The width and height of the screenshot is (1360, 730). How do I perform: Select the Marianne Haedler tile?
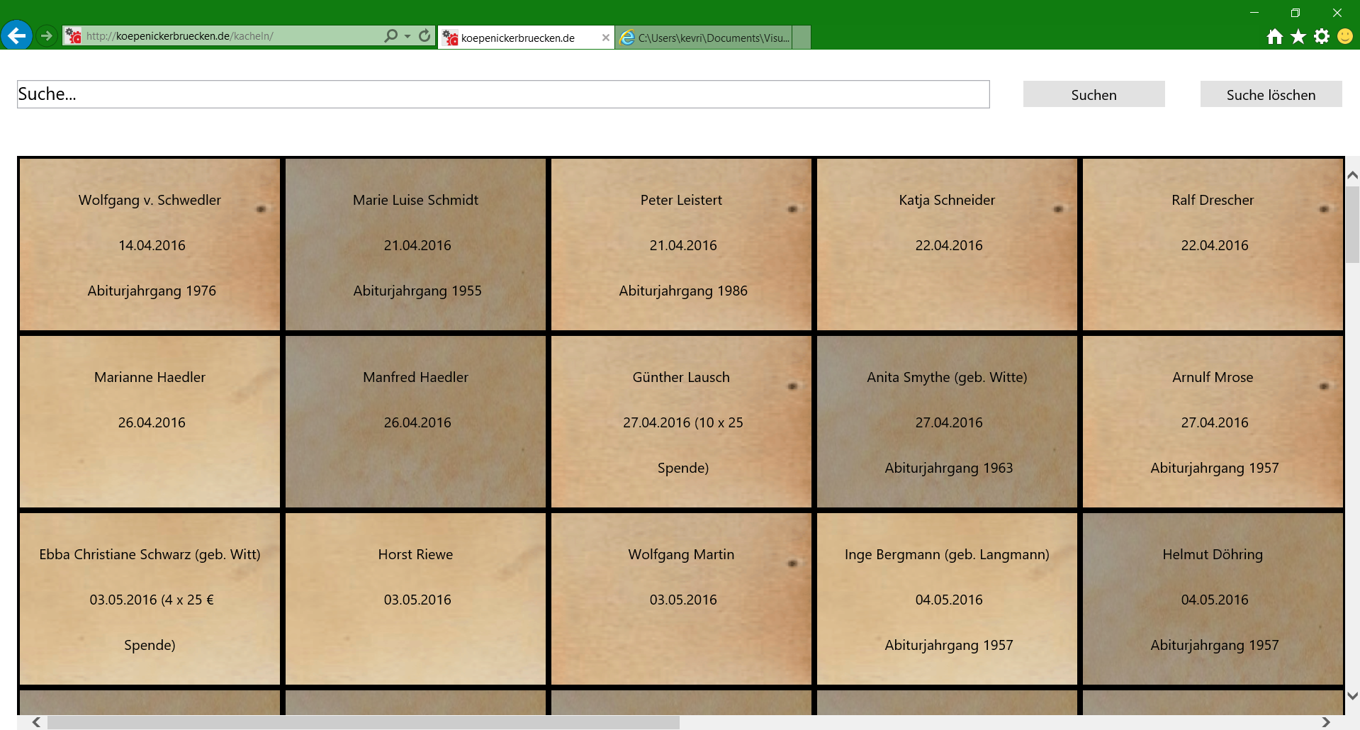tap(150, 421)
